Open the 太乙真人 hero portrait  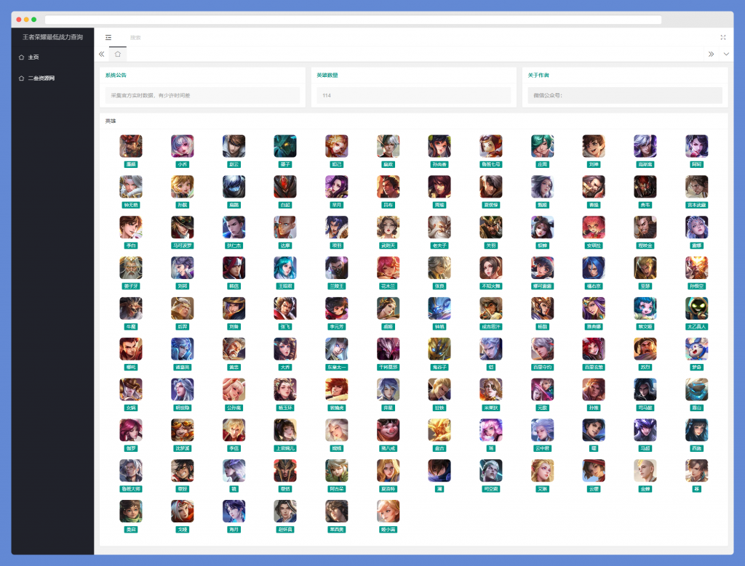696,308
